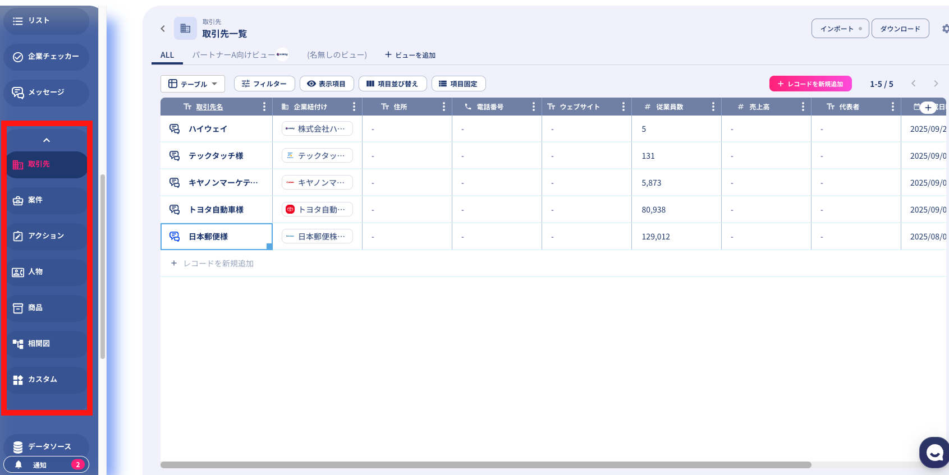Open 案件 in the sidebar
The image size is (949, 475).
coord(47,200)
